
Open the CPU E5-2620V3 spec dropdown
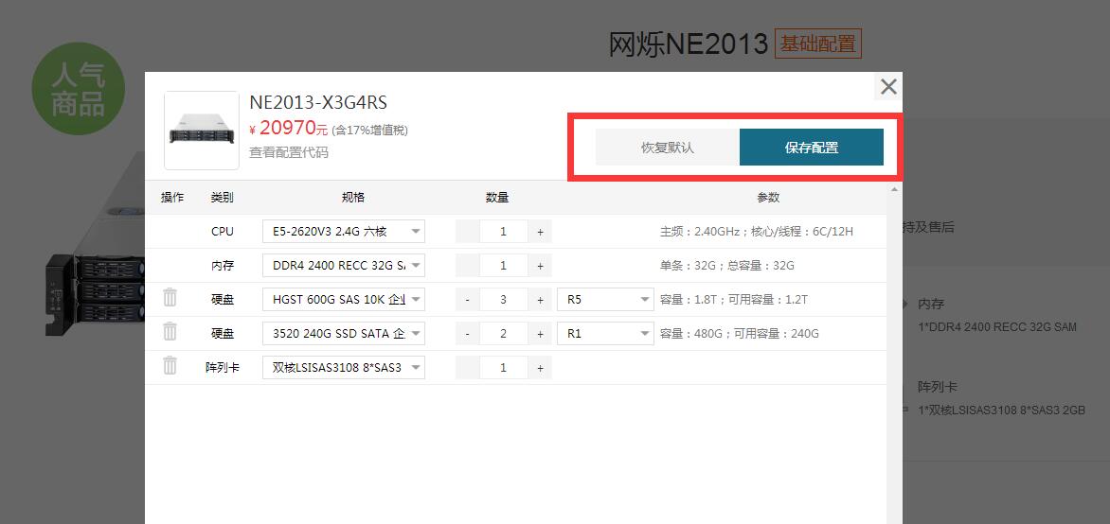tap(343, 232)
